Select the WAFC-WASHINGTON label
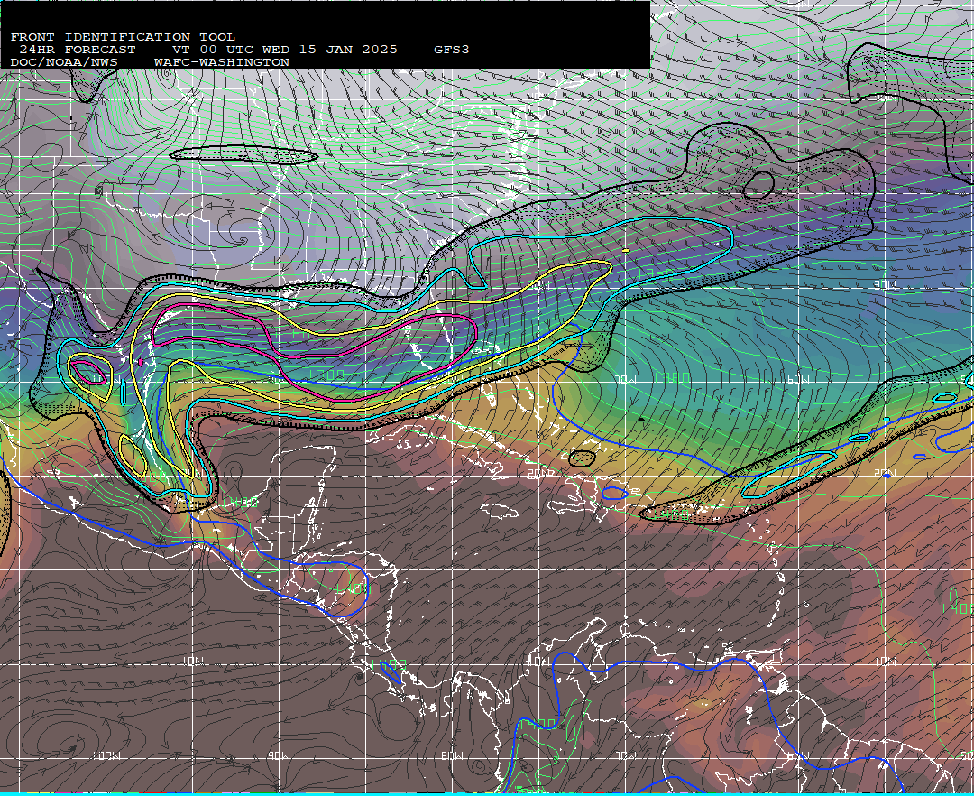Image resolution: width=974 pixels, height=796 pixels. coord(222,63)
